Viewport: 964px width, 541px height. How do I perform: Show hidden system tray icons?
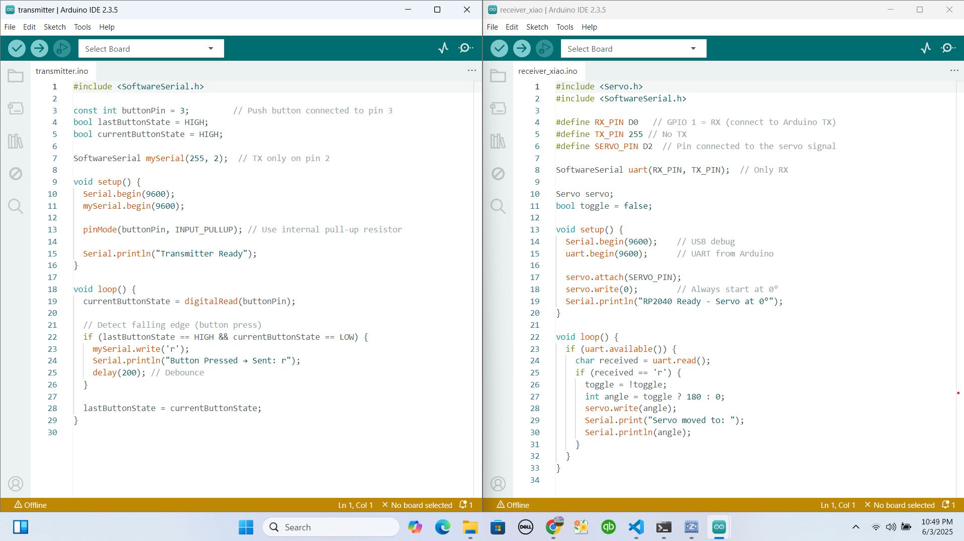pyautogui.click(x=855, y=527)
